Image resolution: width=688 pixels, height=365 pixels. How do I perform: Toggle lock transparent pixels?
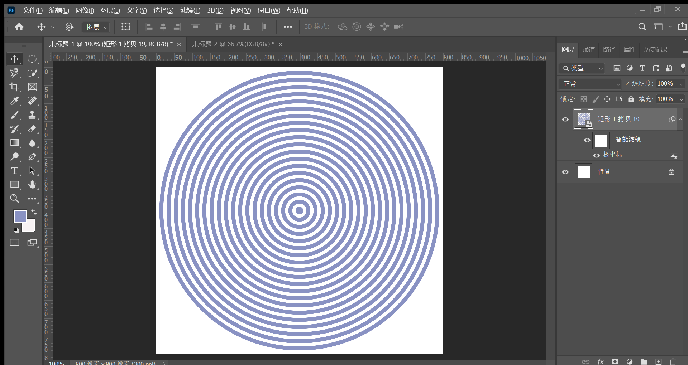(x=584, y=99)
